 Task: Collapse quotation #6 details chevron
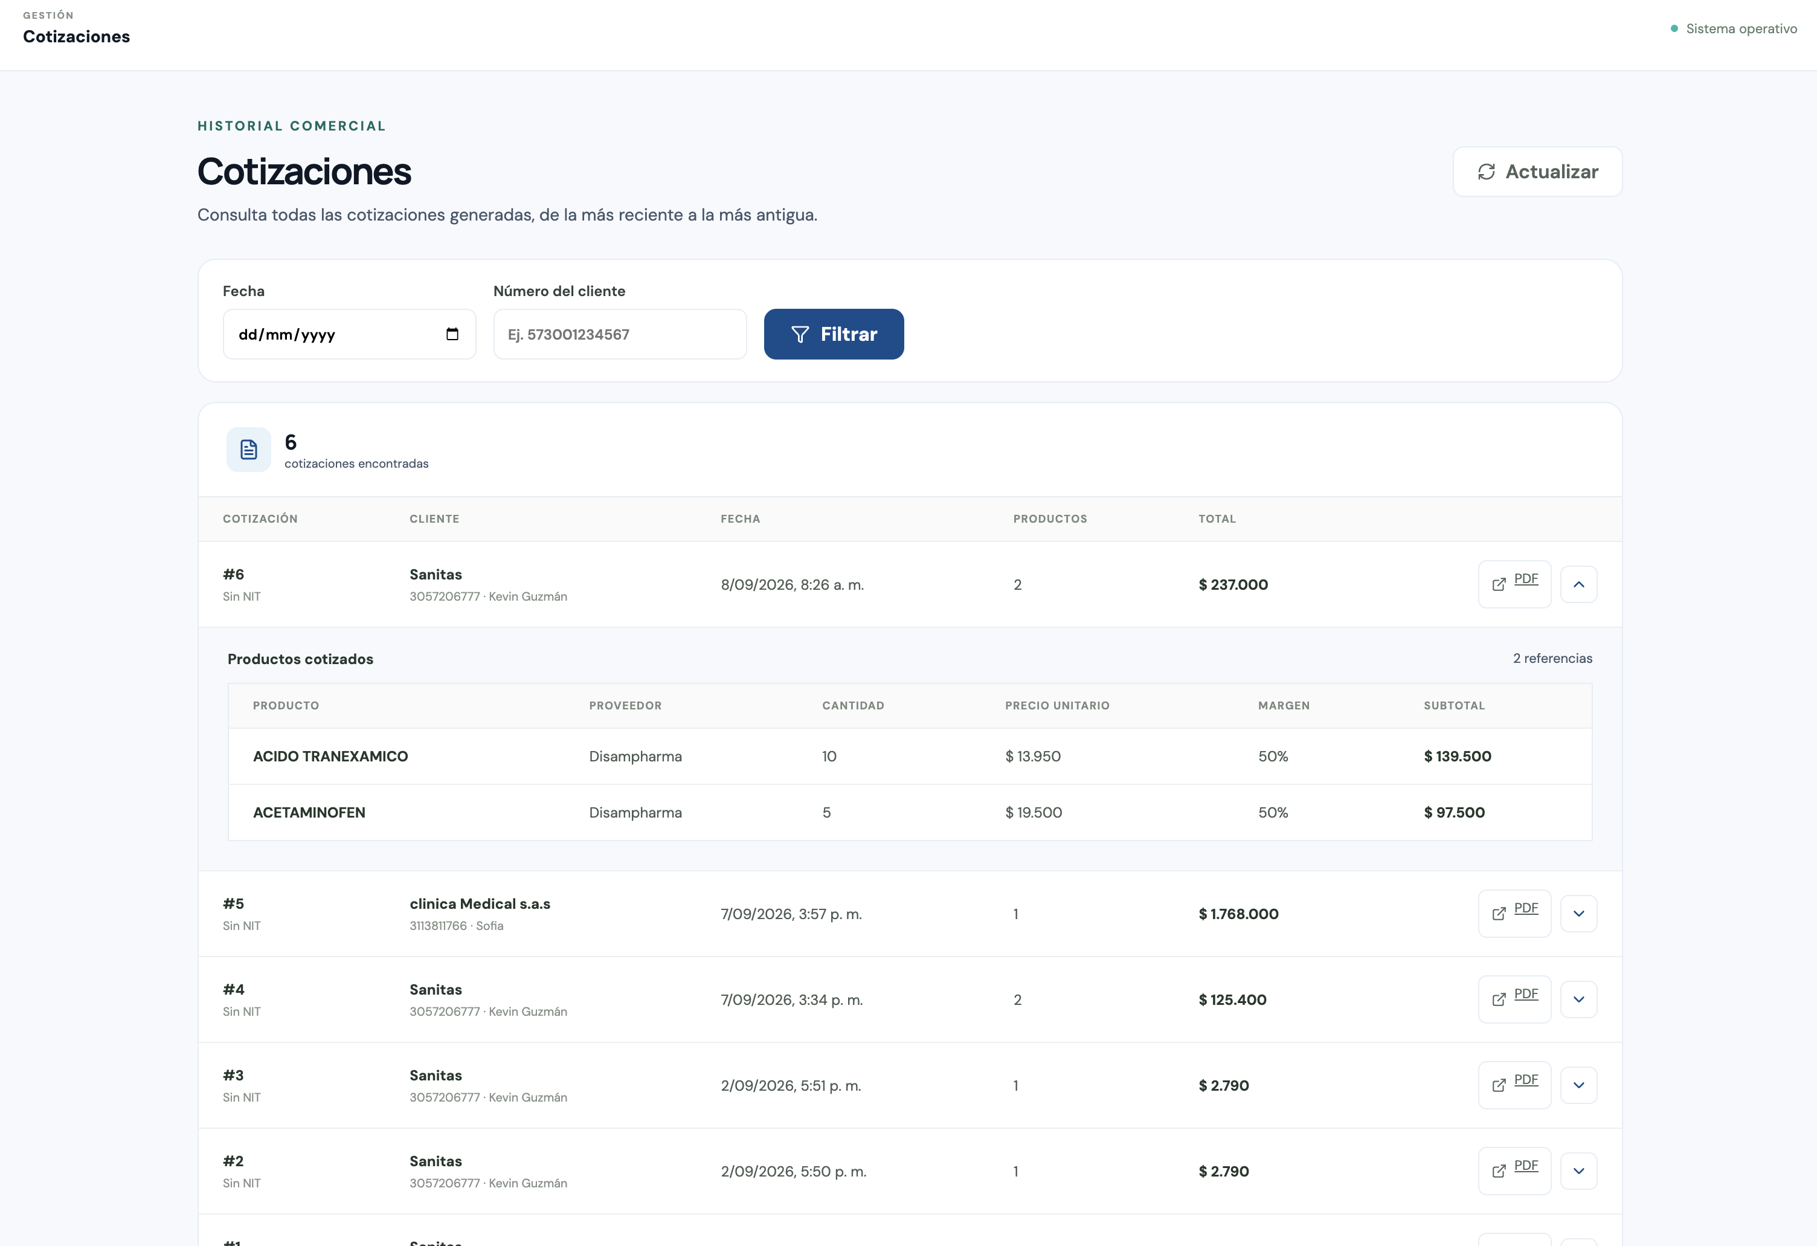coord(1578,584)
